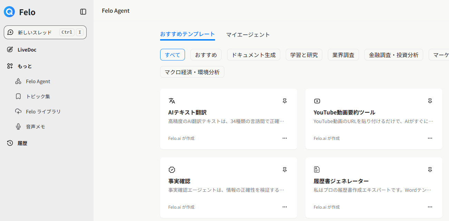Open more options for AIテキスト翻訳 card
Viewport: 449px width, 221px height.
[284, 138]
